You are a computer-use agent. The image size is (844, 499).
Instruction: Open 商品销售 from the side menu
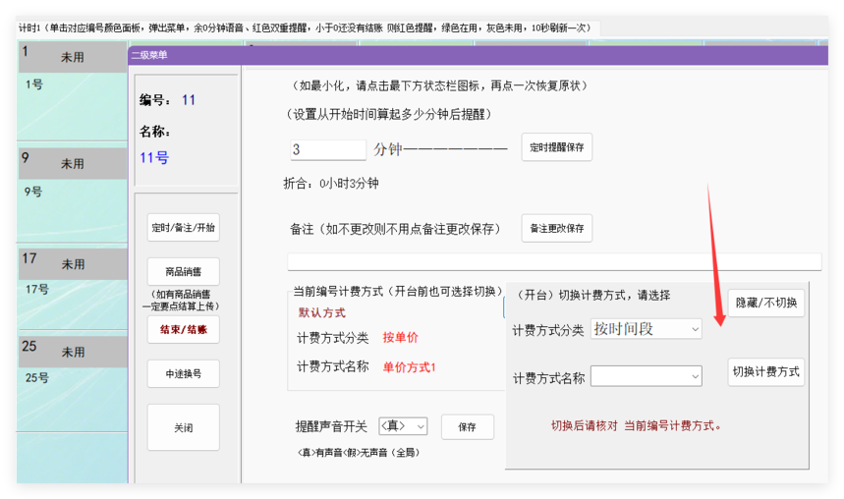tap(183, 271)
